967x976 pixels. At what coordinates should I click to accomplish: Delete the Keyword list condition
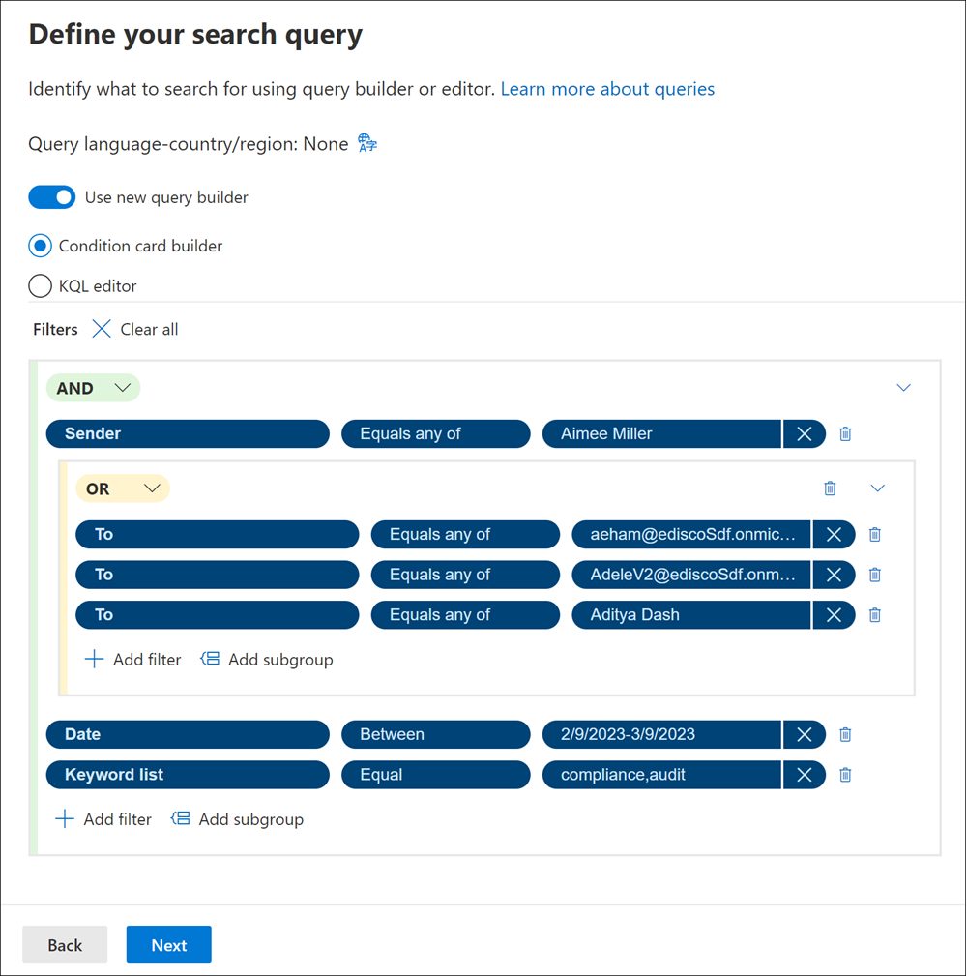pyautogui.click(x=844, y=774)
